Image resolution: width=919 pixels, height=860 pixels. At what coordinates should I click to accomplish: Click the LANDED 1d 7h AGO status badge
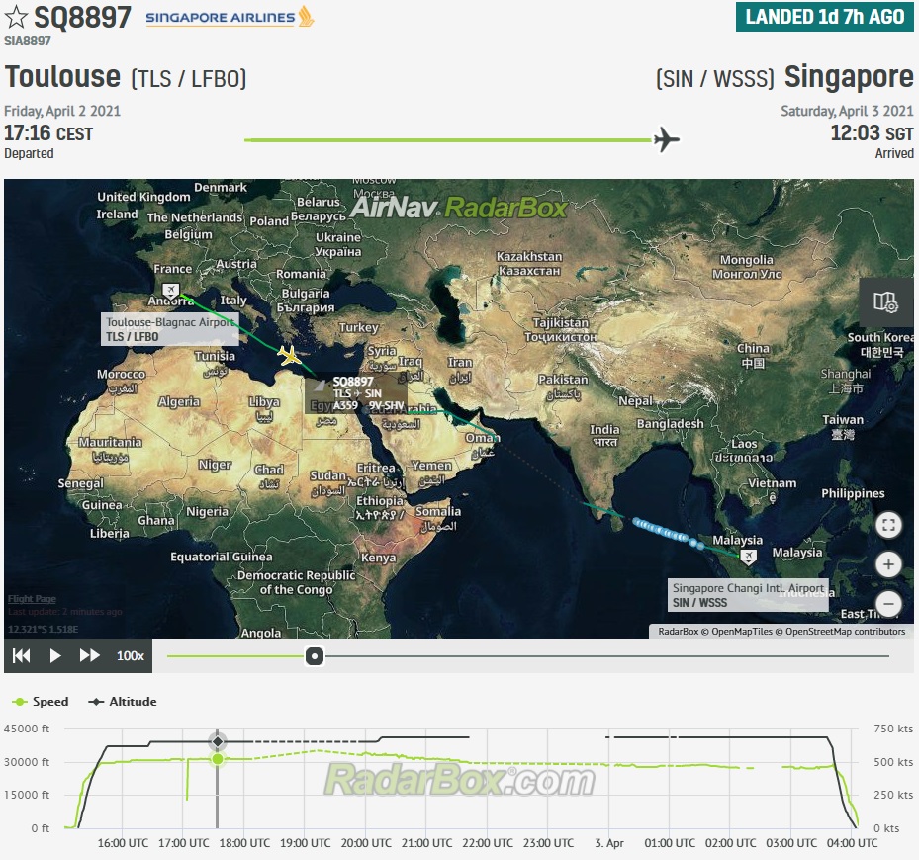click(x=825, y=17)
